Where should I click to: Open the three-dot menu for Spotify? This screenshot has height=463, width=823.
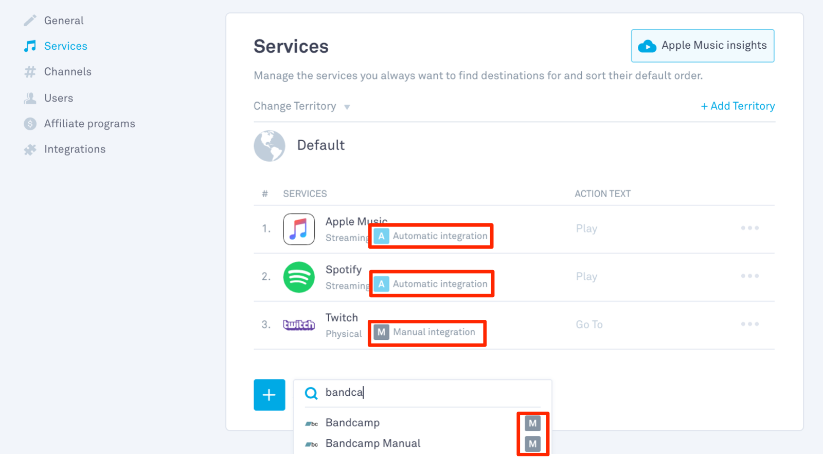coord(749,276)
